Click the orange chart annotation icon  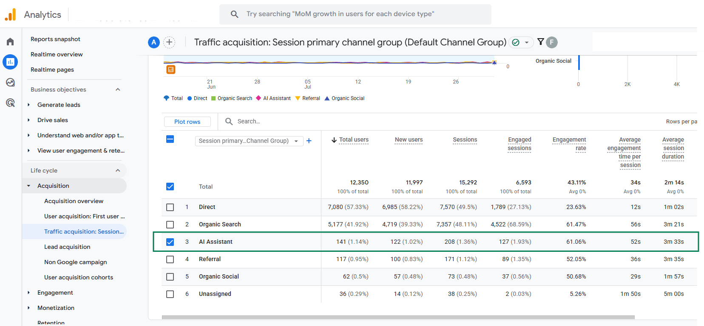coord(170,70)
